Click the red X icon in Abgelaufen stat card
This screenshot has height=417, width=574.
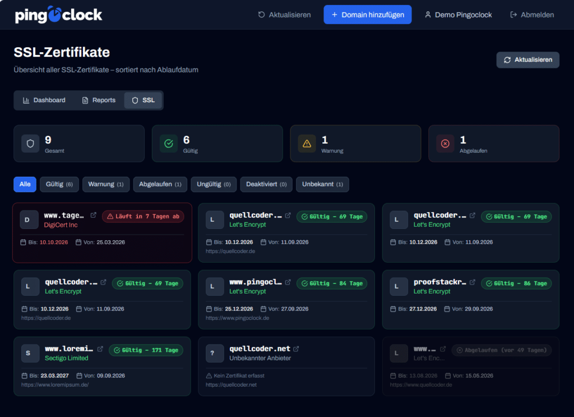pos(445,144)
